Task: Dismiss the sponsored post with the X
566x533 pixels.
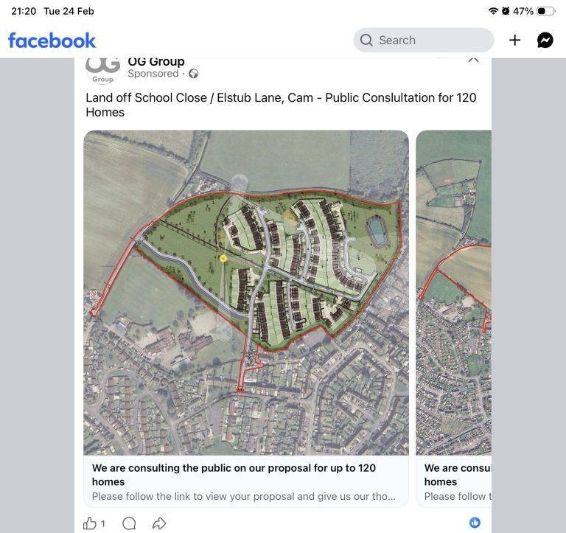Action: (x=473, y=58)
